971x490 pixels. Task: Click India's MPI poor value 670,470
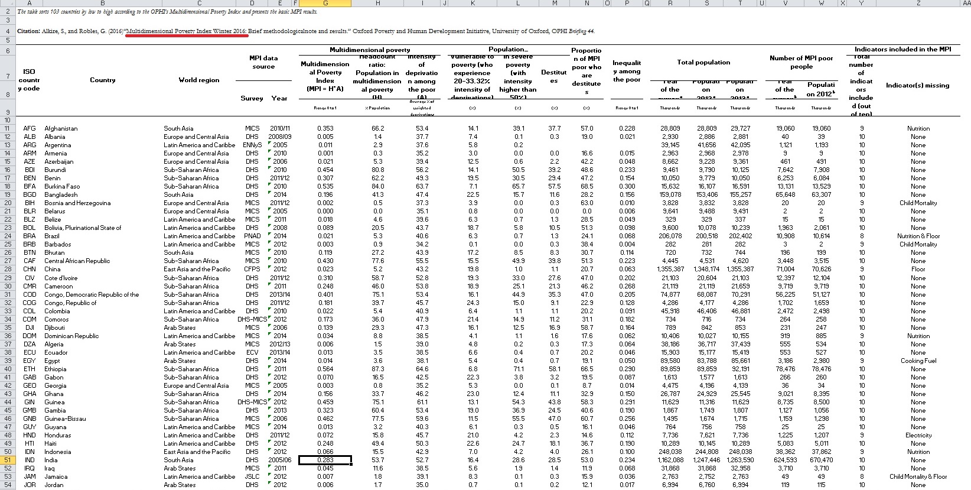pos(821,460)
